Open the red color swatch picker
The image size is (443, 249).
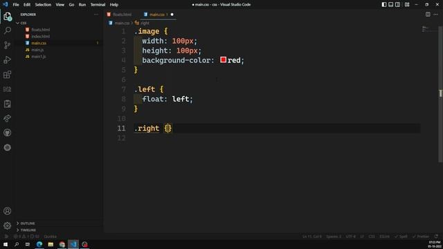[x=223, y=60]
